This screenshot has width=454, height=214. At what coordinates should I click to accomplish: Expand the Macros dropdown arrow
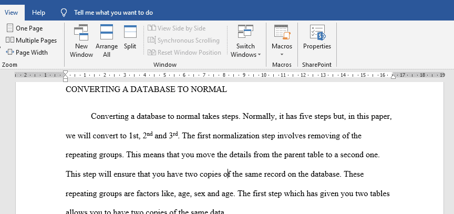point(282,54)
